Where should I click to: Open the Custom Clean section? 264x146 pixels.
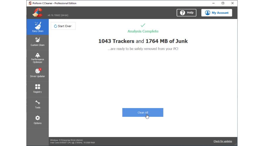pyautogui.click(x=38, y=42)
